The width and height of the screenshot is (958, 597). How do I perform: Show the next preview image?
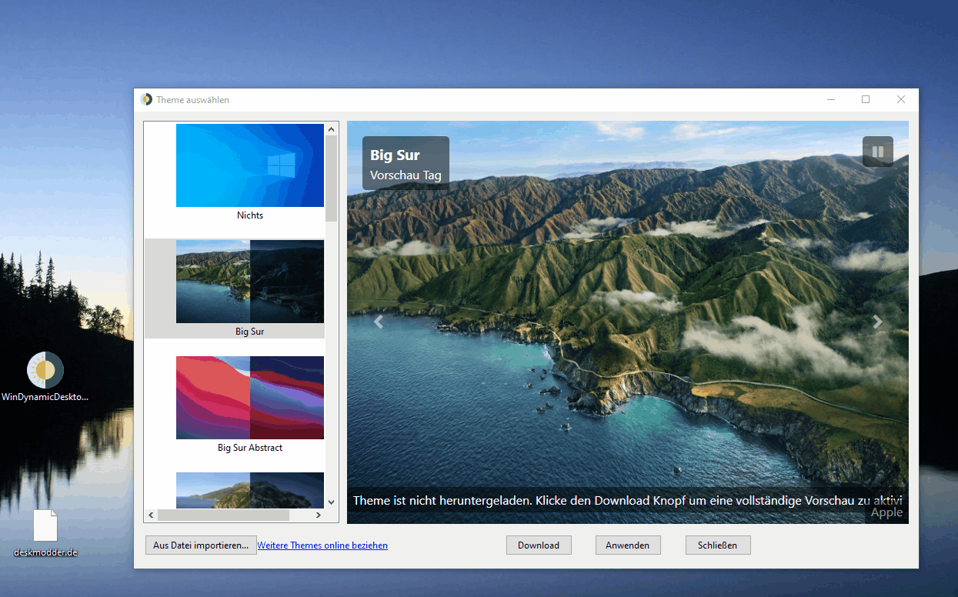click(877, 322)
